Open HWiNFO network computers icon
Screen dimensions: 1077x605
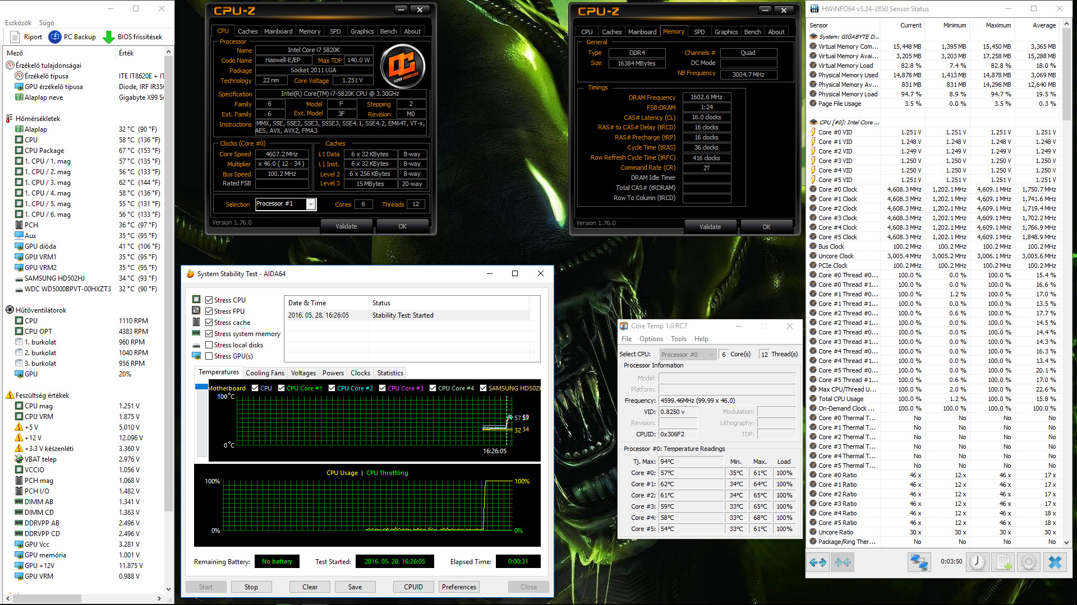[919, 562]
